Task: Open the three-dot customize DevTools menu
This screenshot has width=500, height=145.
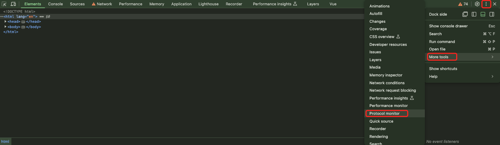Action: click(x=486, y=4)
